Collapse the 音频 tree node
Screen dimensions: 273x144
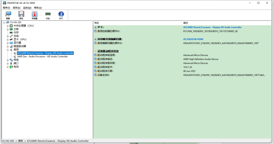pyautogui.click(x=8, y=50)
